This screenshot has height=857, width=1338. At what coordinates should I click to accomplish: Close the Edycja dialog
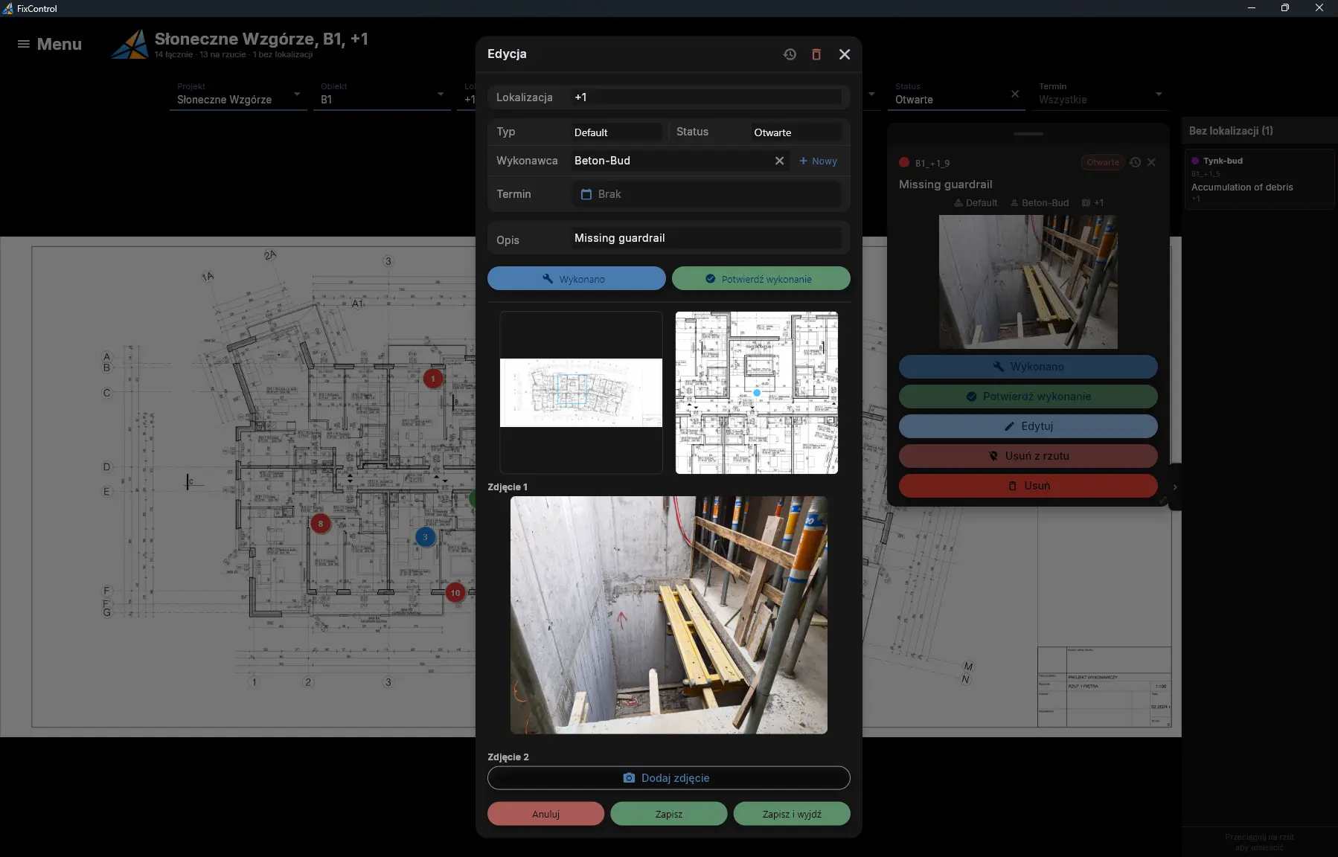tap(845, 54)
